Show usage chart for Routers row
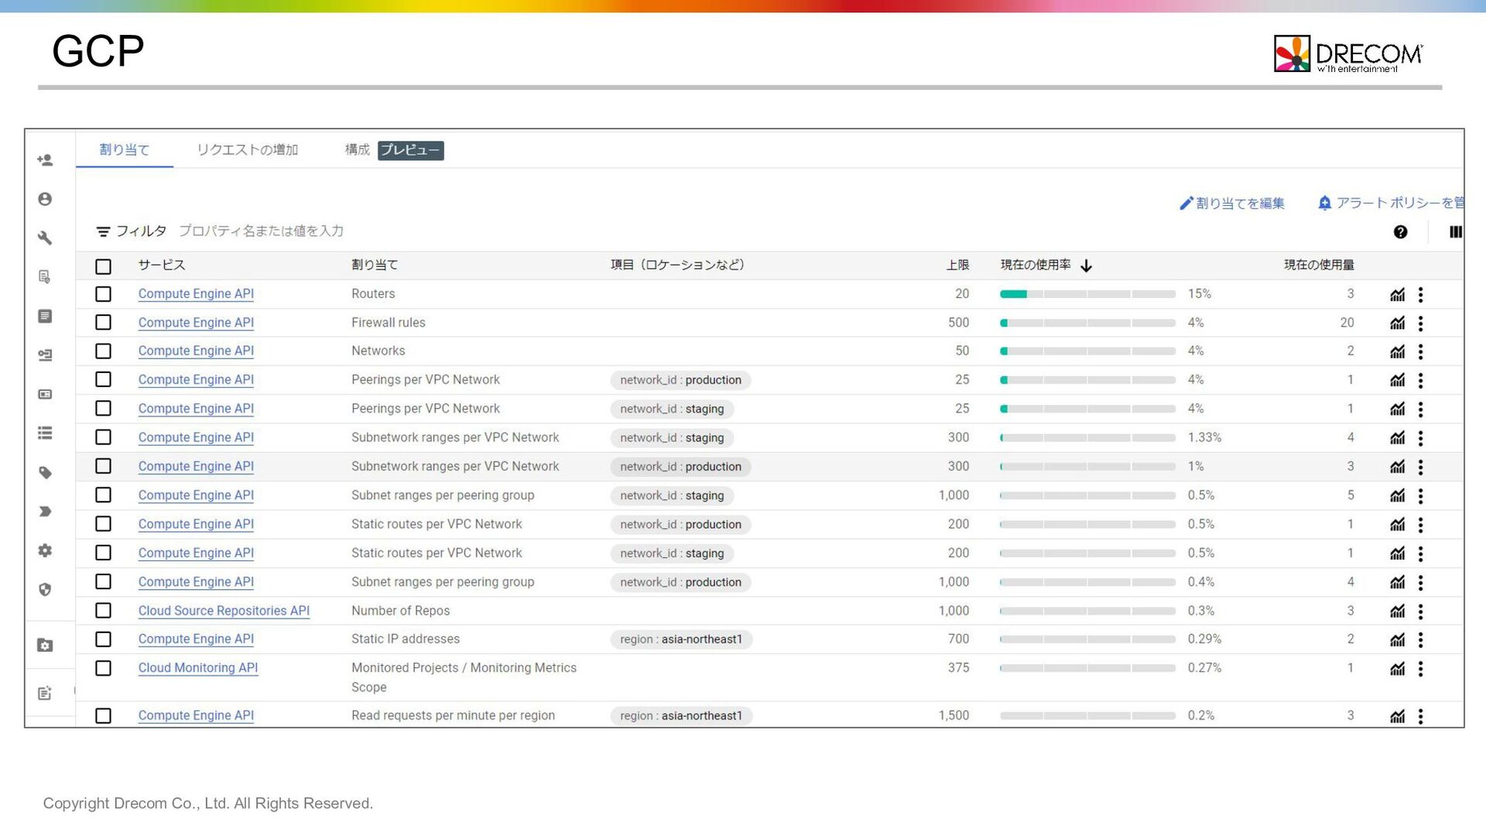The image size is (1486, 836). click(1397, 294)
